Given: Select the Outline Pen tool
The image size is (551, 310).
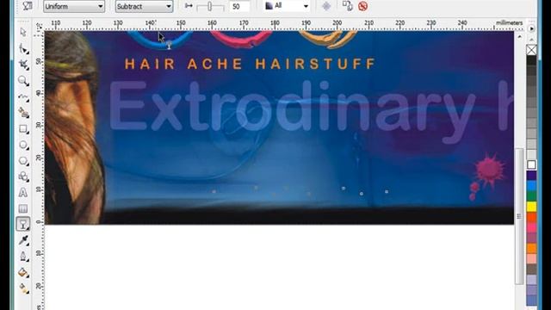Looking at the screenshot, I should click(x=23, y=257).
